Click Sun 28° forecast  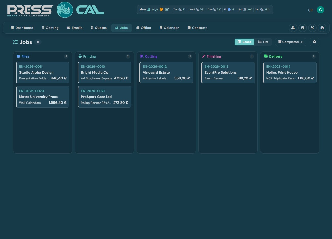pyautogui.click(x=262, y=9)
